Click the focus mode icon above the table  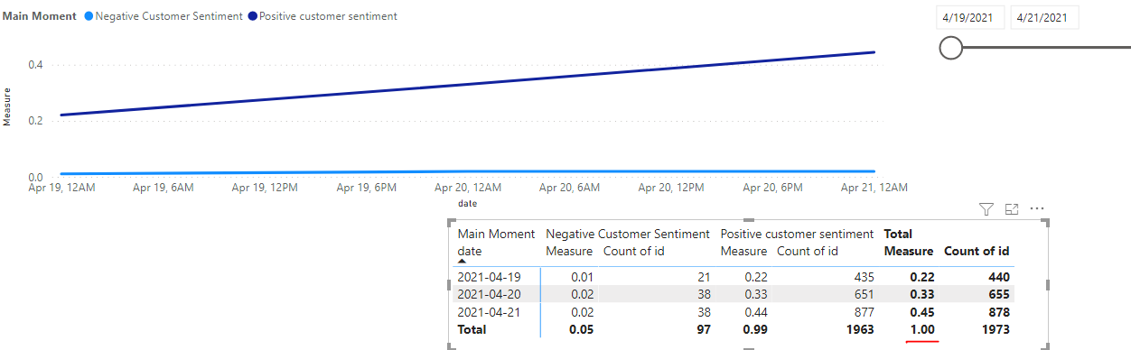coord(1012,209)
